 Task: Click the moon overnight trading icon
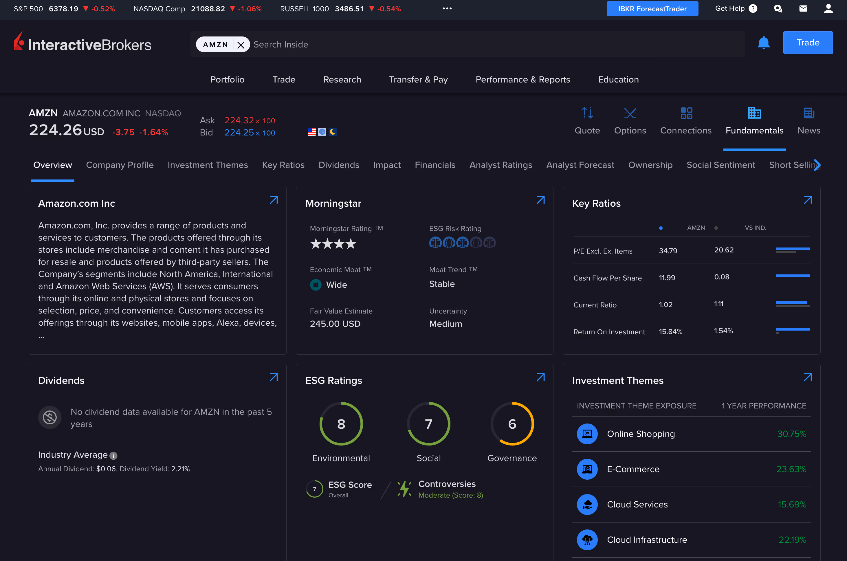[x=332, y=132]
